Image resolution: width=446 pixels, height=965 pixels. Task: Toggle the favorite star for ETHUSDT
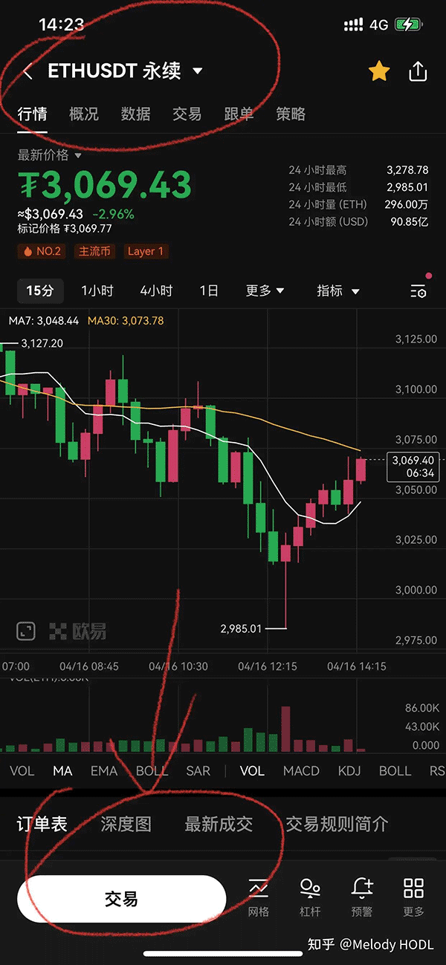[379, 72]
